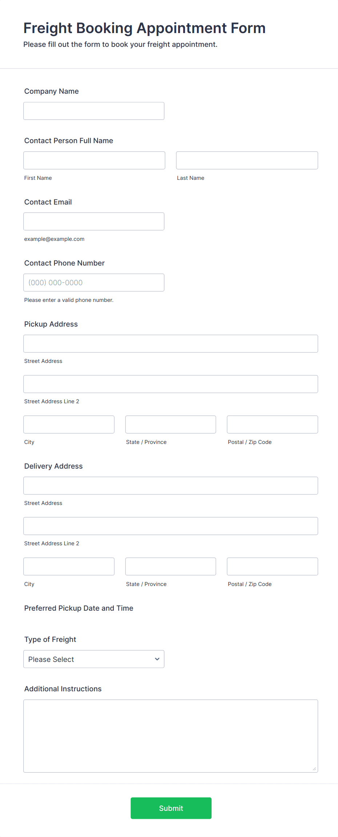Viewport: 338px width, 837px height.
Task: Expand the Please Select freight options
Action: tap(94, 659)
